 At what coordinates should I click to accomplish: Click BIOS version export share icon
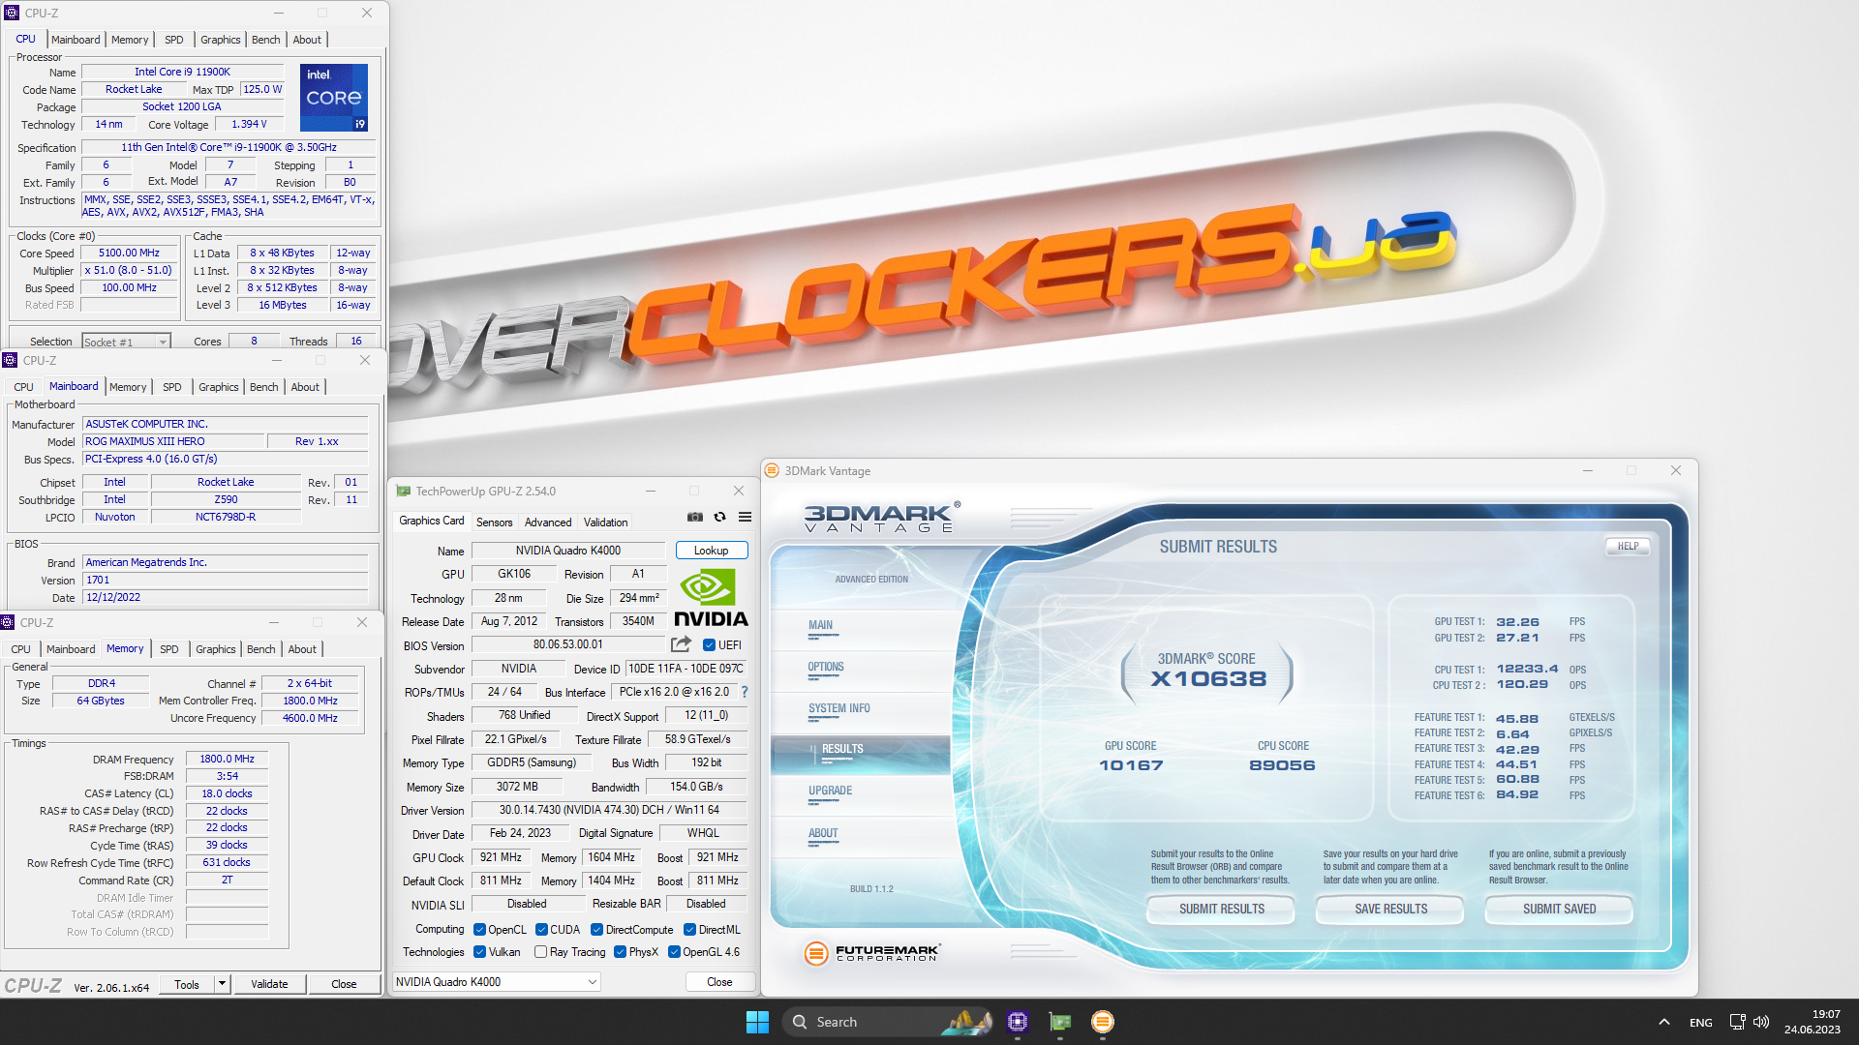tap(681, 644)
